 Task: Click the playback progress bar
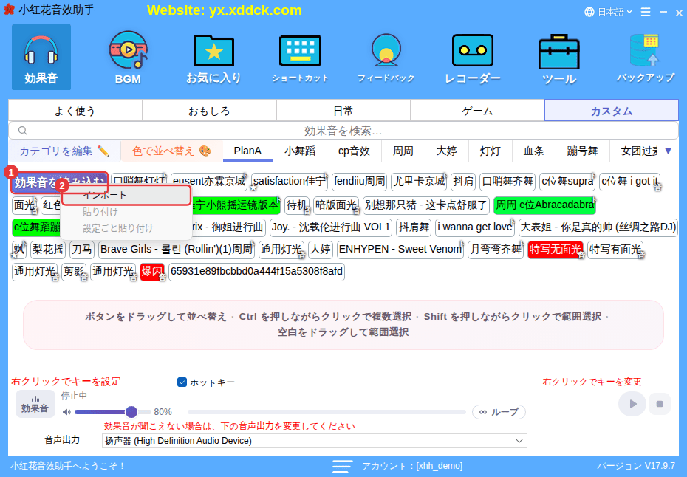(x=327, y=412)
